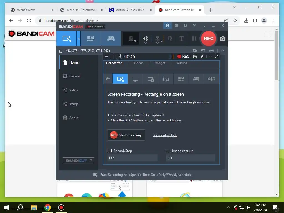Screen dimensions: 284x213
Task: Click REC on the rectangle capture bar
Action: tap(183, 57)
